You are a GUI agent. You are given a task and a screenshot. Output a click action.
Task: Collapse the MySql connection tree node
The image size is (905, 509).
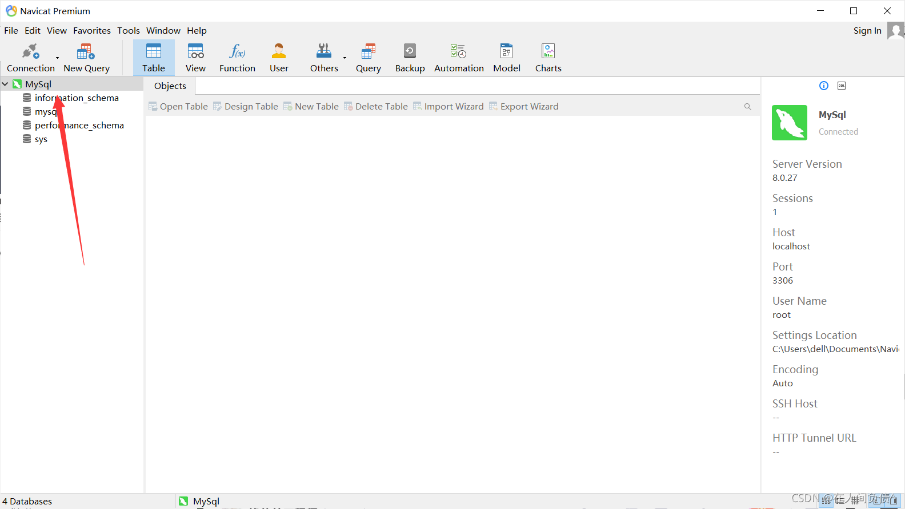click(x=5, y=84)
